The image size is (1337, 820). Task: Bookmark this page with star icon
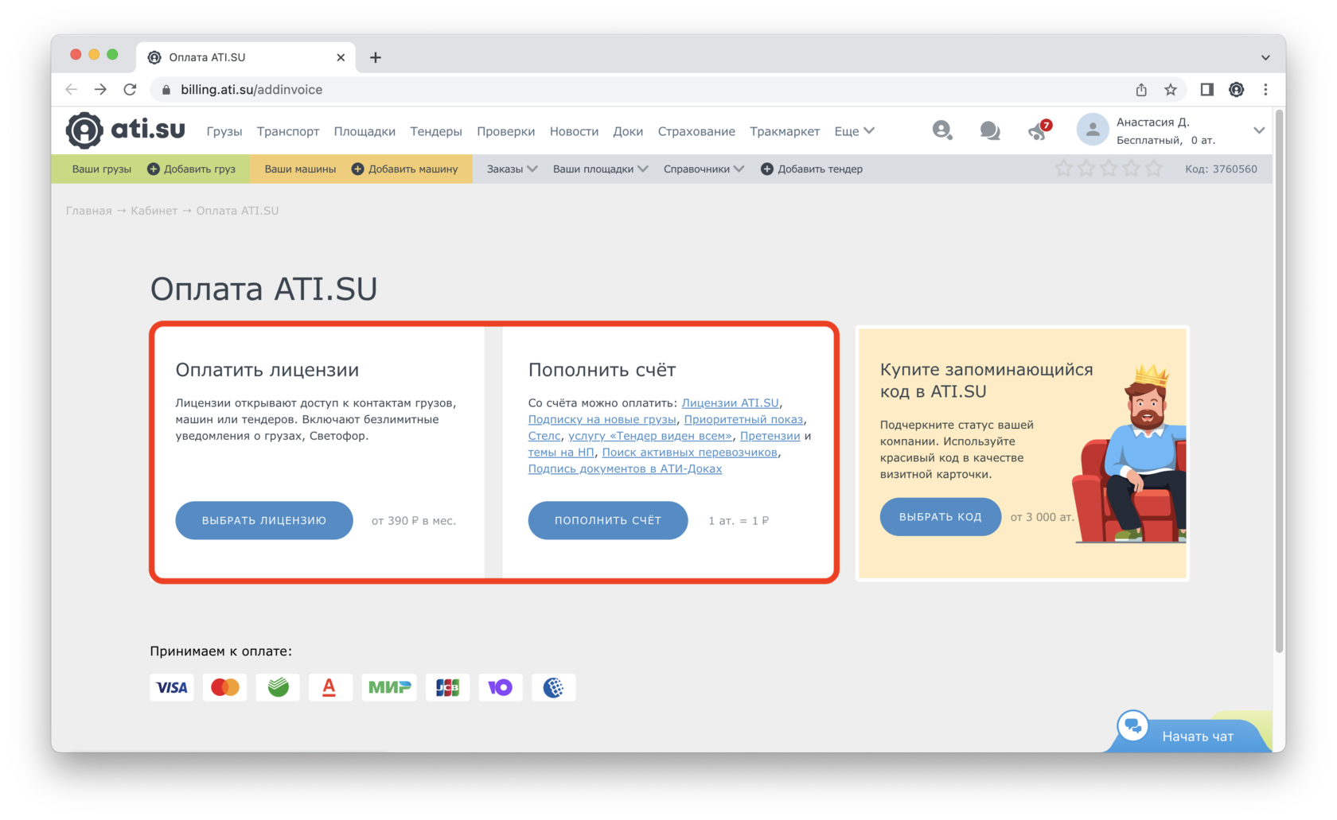point(1170,89)
